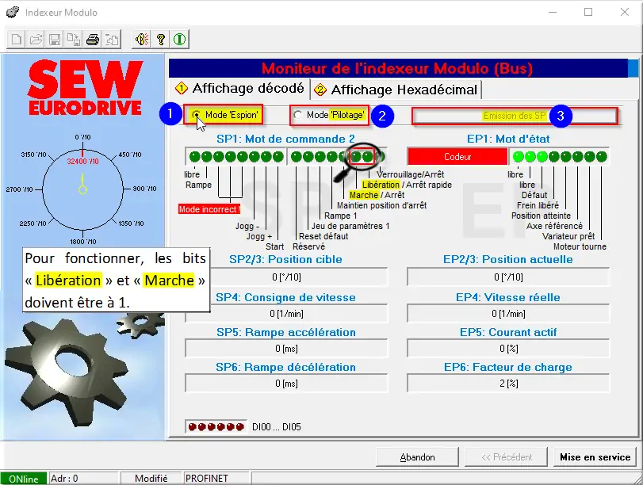Select the Mode 'Pilotage' radio button
This screenshot has height=485, width=643.
tap(298, 115)
